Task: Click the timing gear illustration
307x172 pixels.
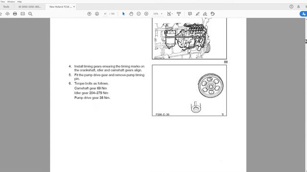Action: pyautogui.click(x=189, y=90)
